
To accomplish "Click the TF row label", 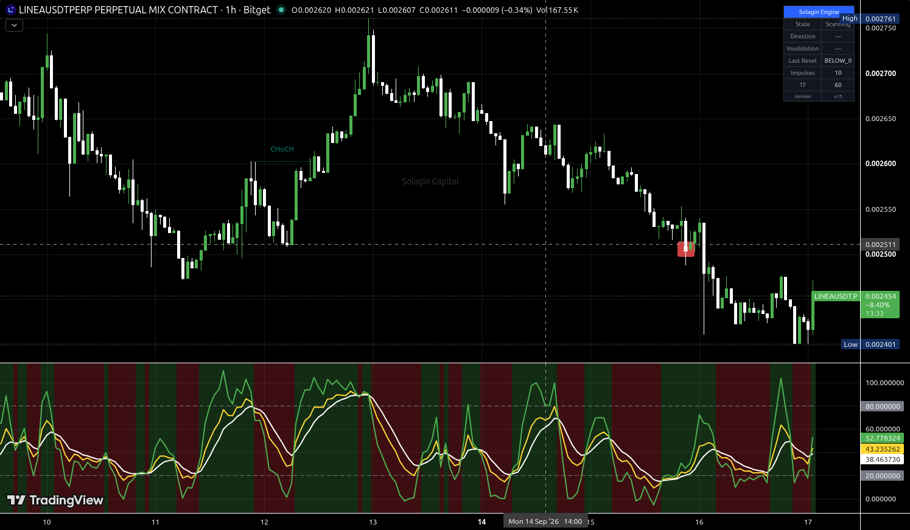I will [x=802, y=85].
